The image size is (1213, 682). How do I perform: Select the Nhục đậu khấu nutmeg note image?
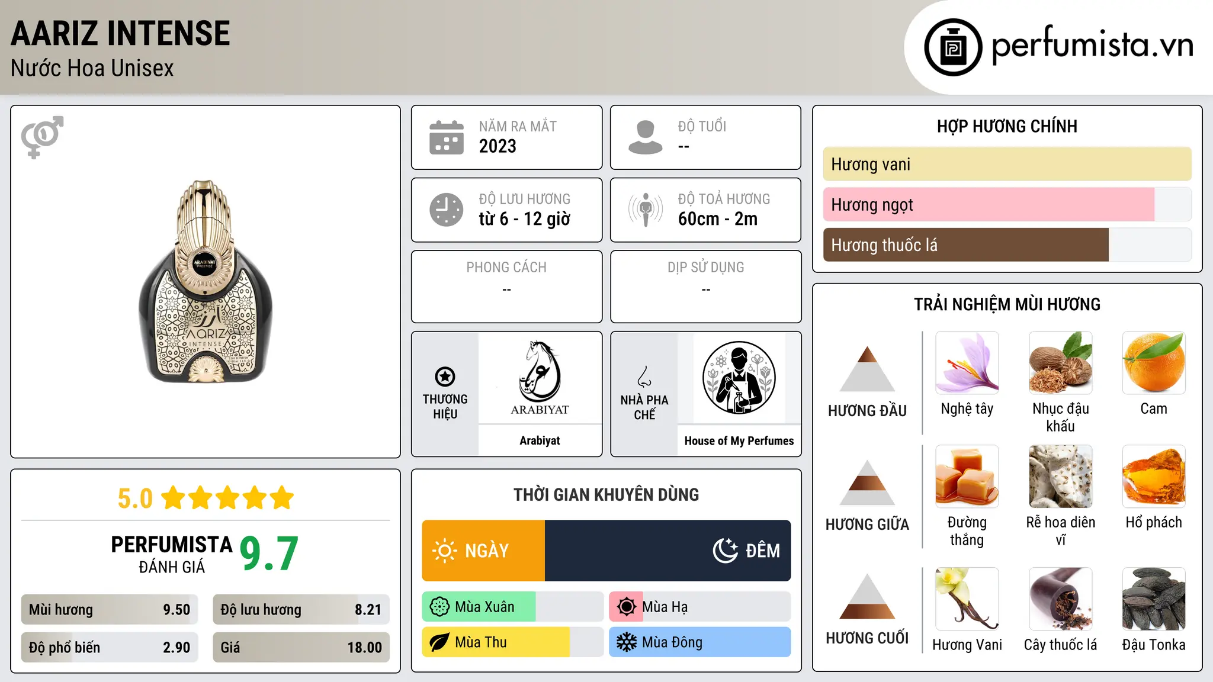point(1061,363)
